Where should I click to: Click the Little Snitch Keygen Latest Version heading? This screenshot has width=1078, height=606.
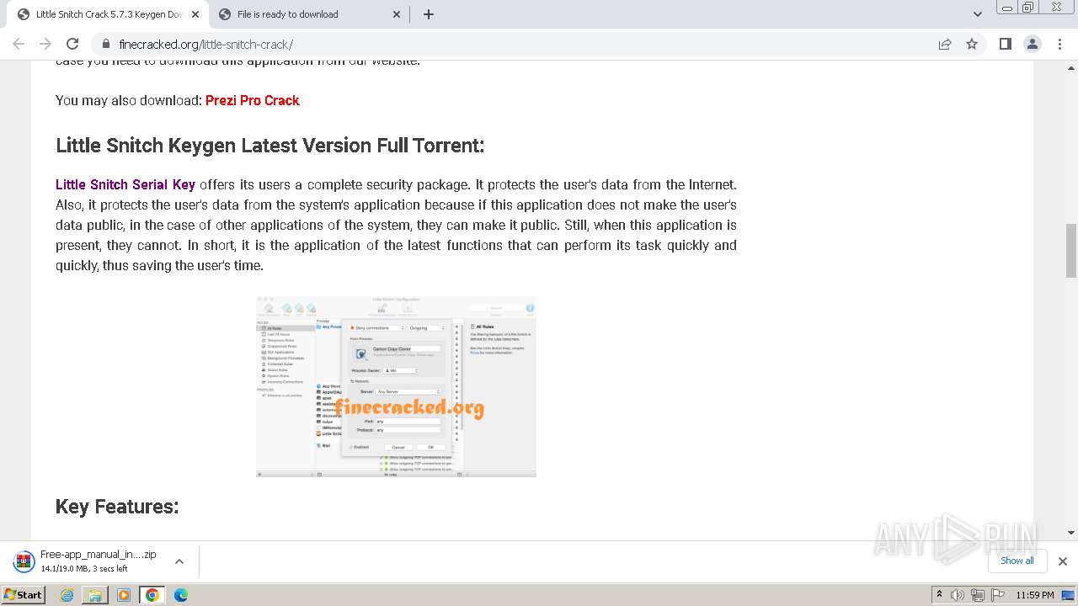click(270, 146)
